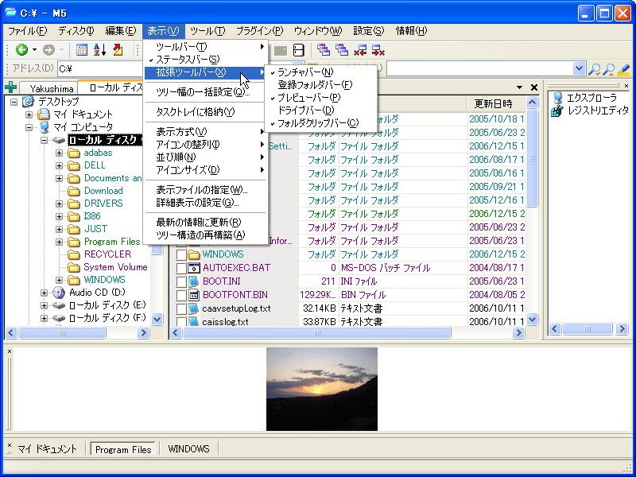Click the sunset preview thumbnail

[322, 389]
